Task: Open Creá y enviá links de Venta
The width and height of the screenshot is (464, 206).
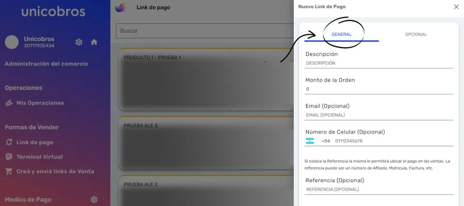Action: tap(56, 171)
